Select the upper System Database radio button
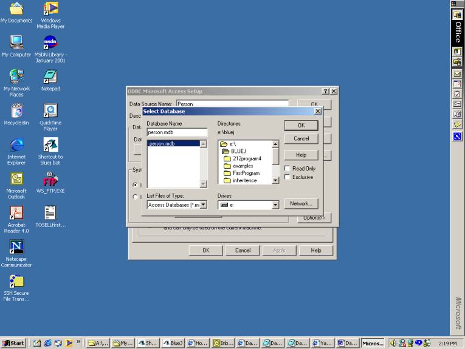The width and height of the screenshot is (465, 349). click(x=135, y=185)
